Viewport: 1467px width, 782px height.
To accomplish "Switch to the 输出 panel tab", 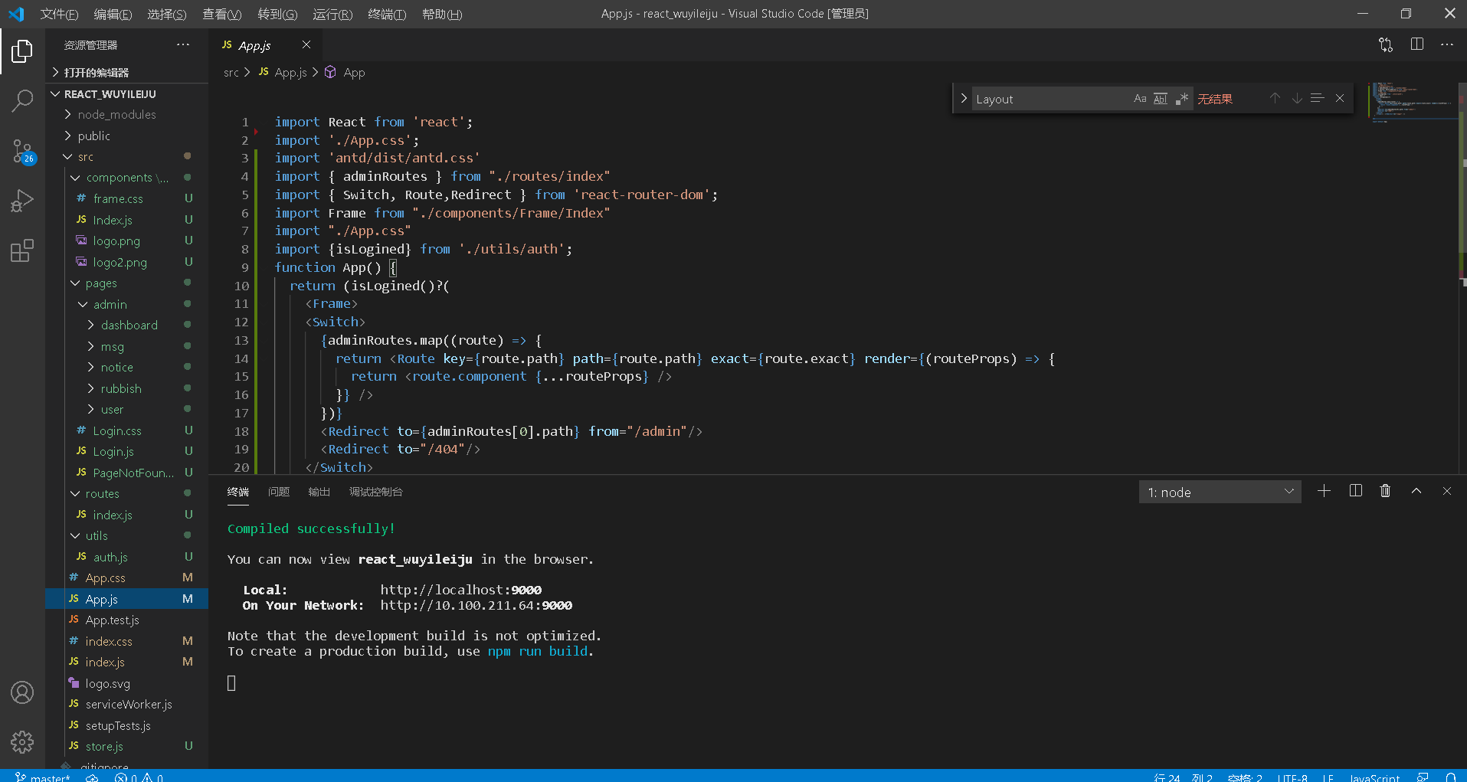I will pyautogui.click(x=319, y=492).
